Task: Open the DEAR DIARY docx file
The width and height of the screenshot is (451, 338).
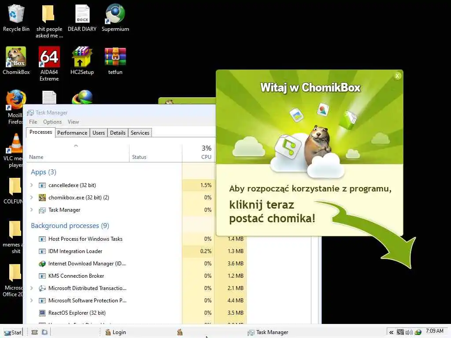Action: [82, 18]
